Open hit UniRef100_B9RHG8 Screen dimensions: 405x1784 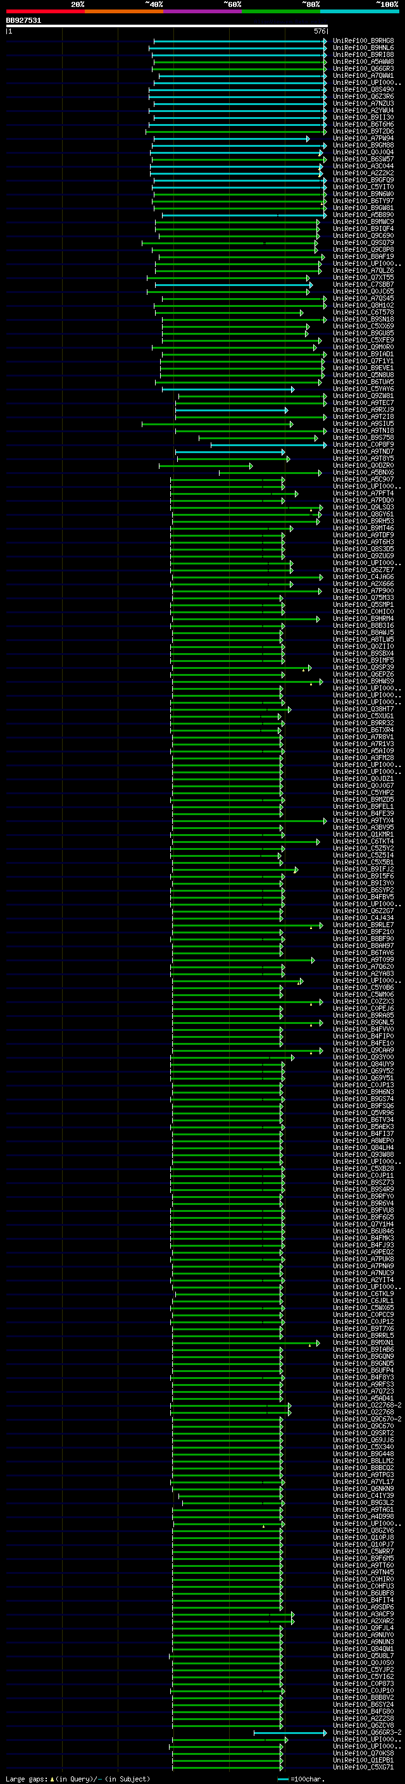pyautogui.click(x=363, y=41)
